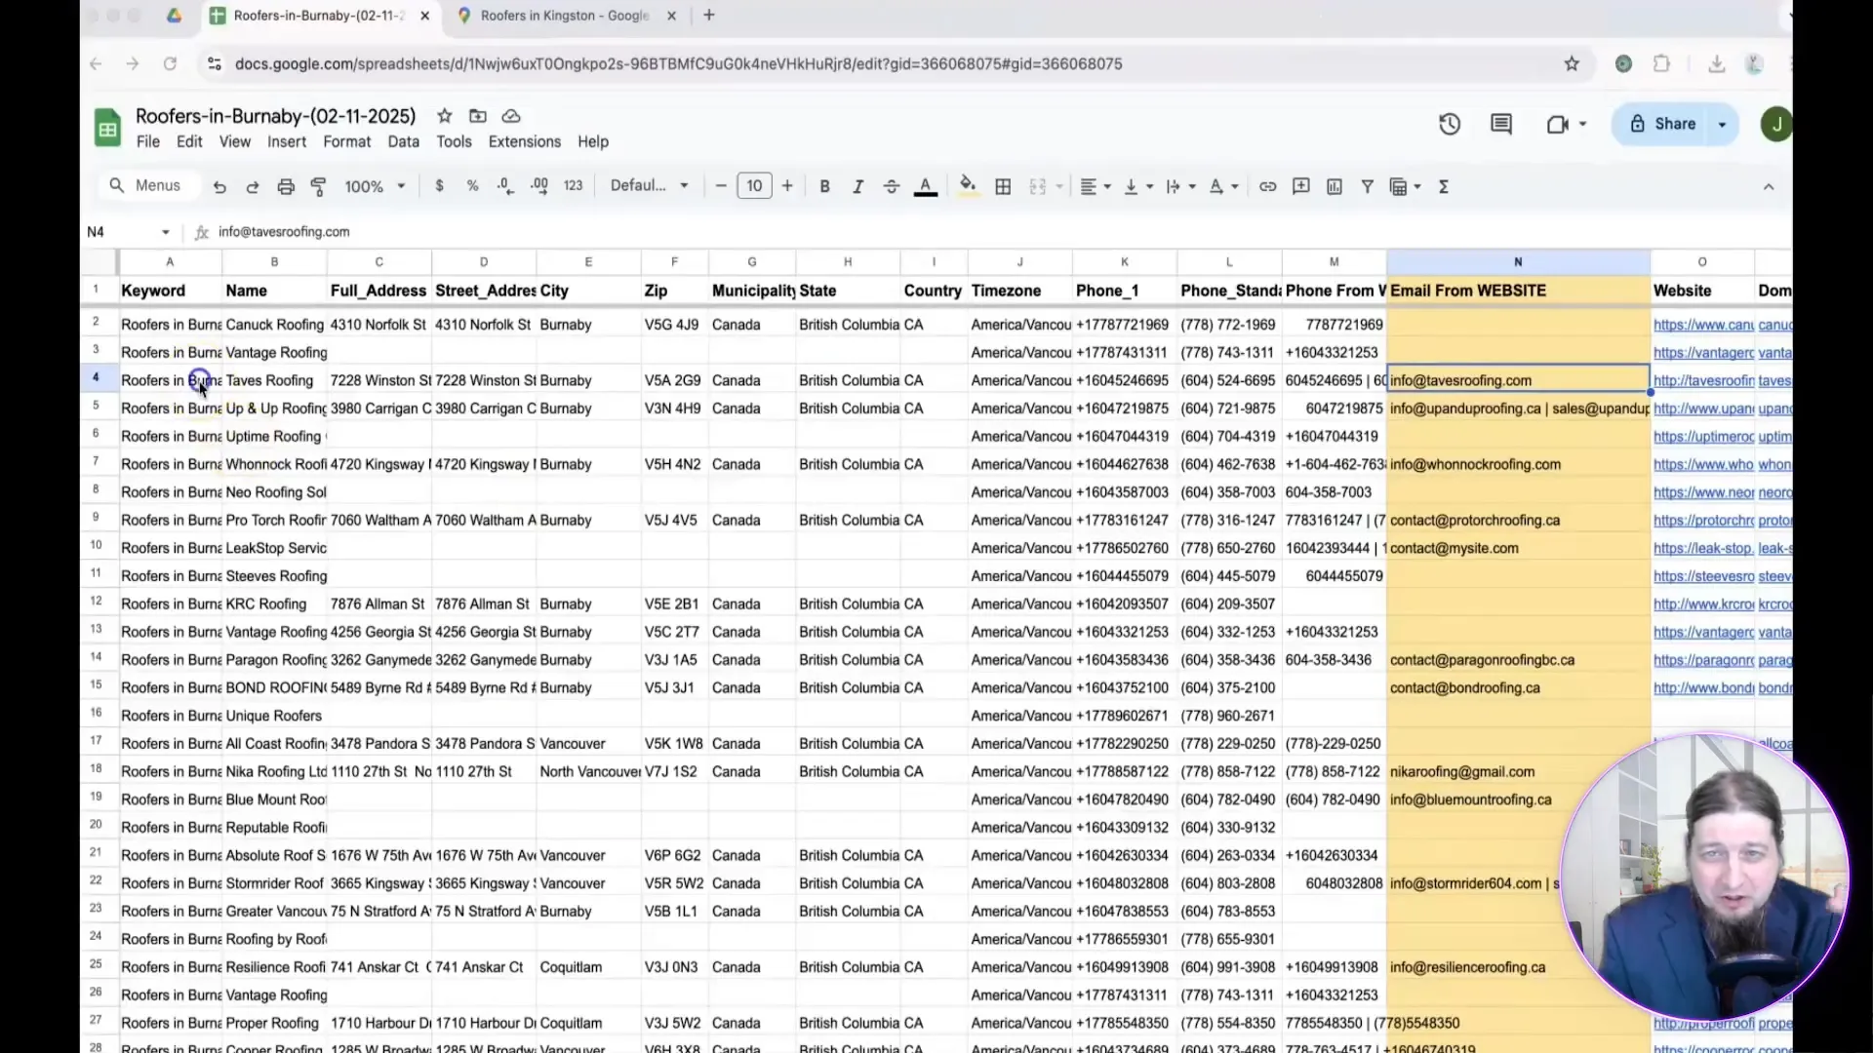Format as currency with dollar icon
The image size is (1873, 1053).
click(x=440, y=186)
